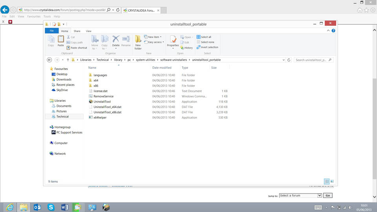The width and height of the screenshot is (377, 212).
Task: Open the address bar history dropdown
Action: tap(284, 60)
